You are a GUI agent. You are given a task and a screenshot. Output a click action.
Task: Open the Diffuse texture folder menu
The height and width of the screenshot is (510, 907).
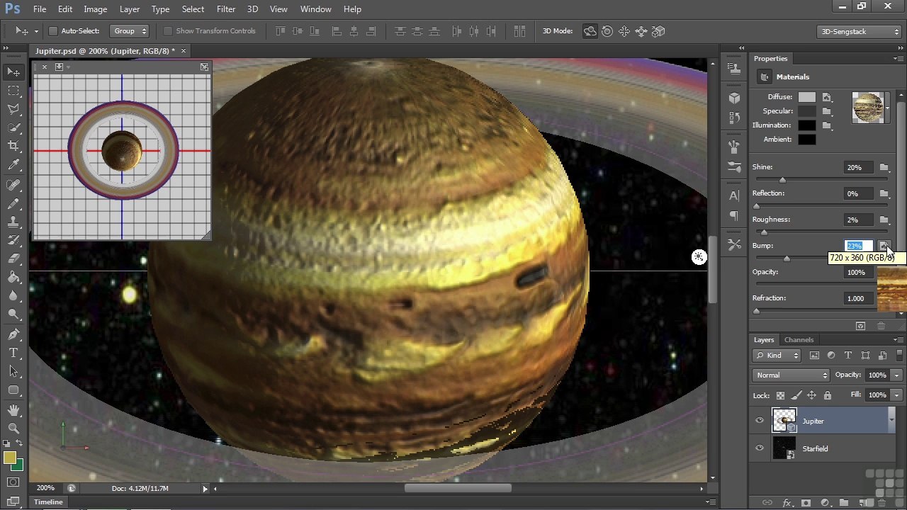pyautogui.click(x=827, y=97)
